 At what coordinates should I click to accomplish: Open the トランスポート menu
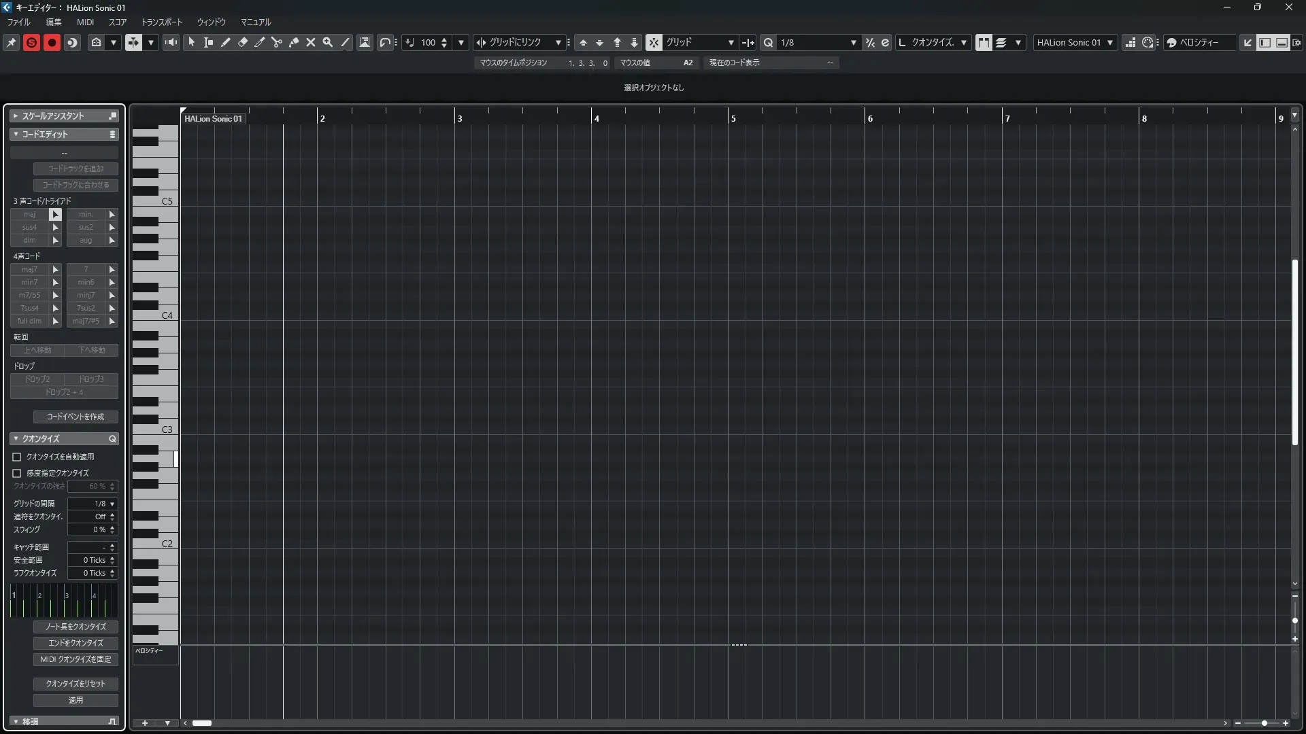click(x=161, y=22)
